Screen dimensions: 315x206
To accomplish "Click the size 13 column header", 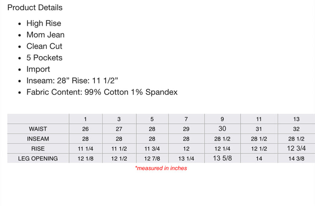I will coord(296,119).
